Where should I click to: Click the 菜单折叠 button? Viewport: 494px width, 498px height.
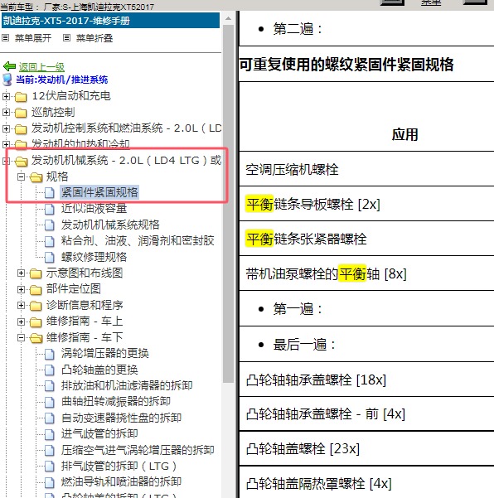click(94, 38)
